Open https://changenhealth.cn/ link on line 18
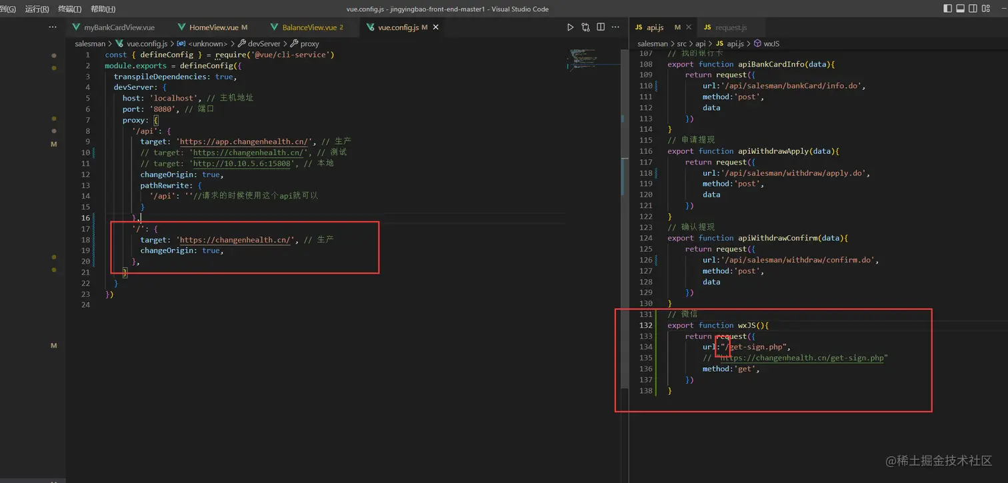 pos(235,239)
